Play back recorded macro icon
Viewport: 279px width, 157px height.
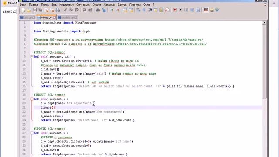click(186, 10)
